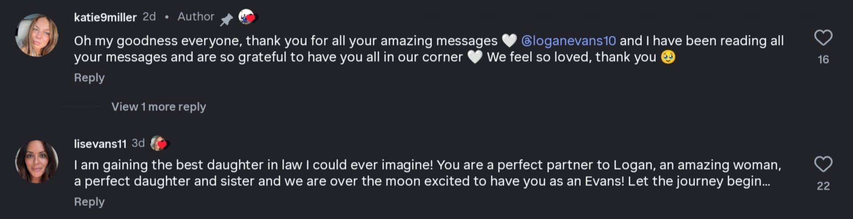Open the @loganevans10 mention link
The image size is (853, 219).
click(x=569, y=41)
